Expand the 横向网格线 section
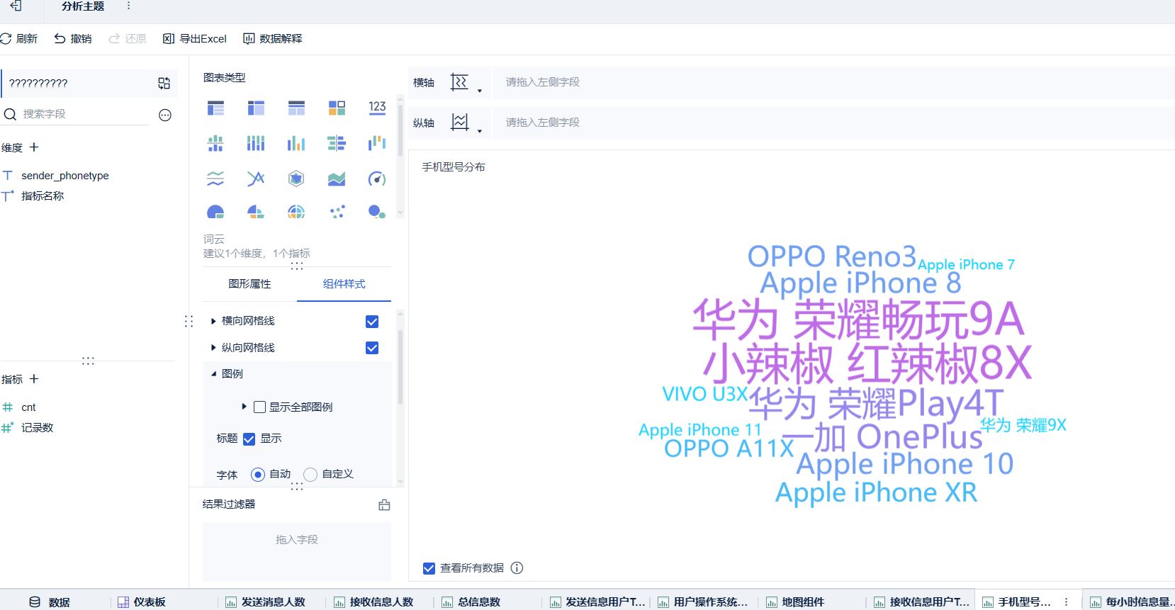 click(x=213, y=321)
